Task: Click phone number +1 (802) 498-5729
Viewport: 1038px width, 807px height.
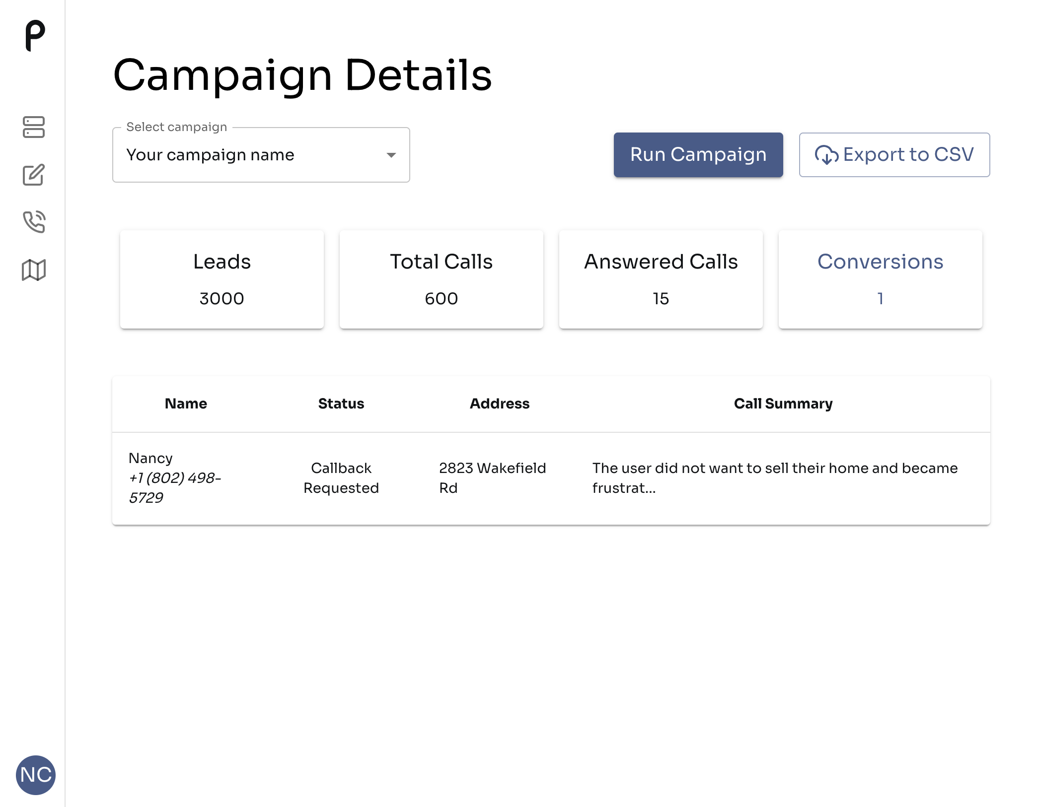Action: [x=175, y=487]
